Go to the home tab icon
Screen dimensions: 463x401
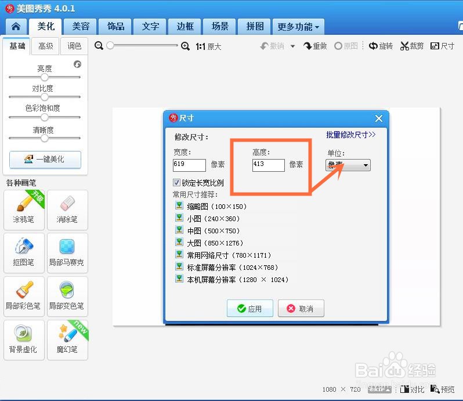point(16,27)
